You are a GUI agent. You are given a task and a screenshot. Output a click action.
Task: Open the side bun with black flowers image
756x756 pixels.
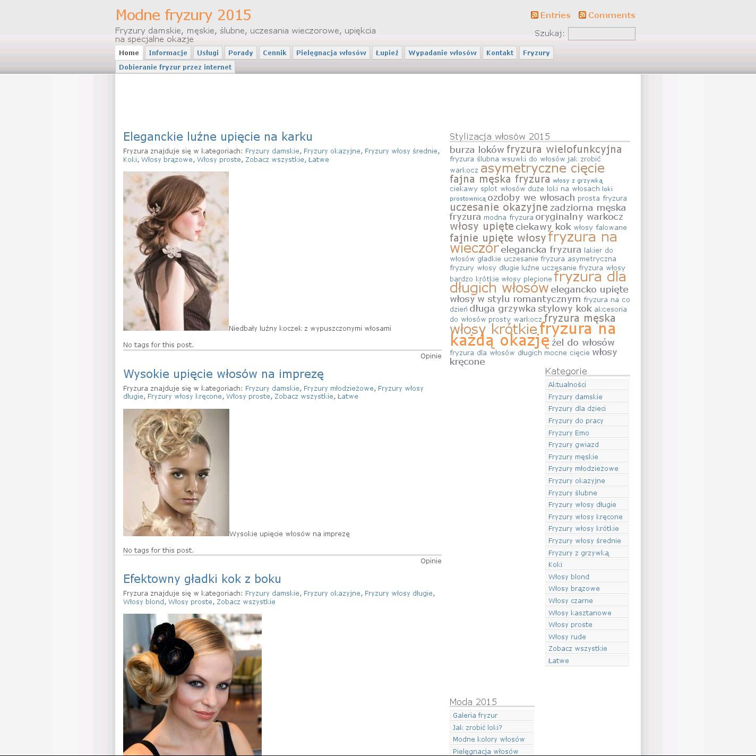pyautogui.click(x=192, y=684)
